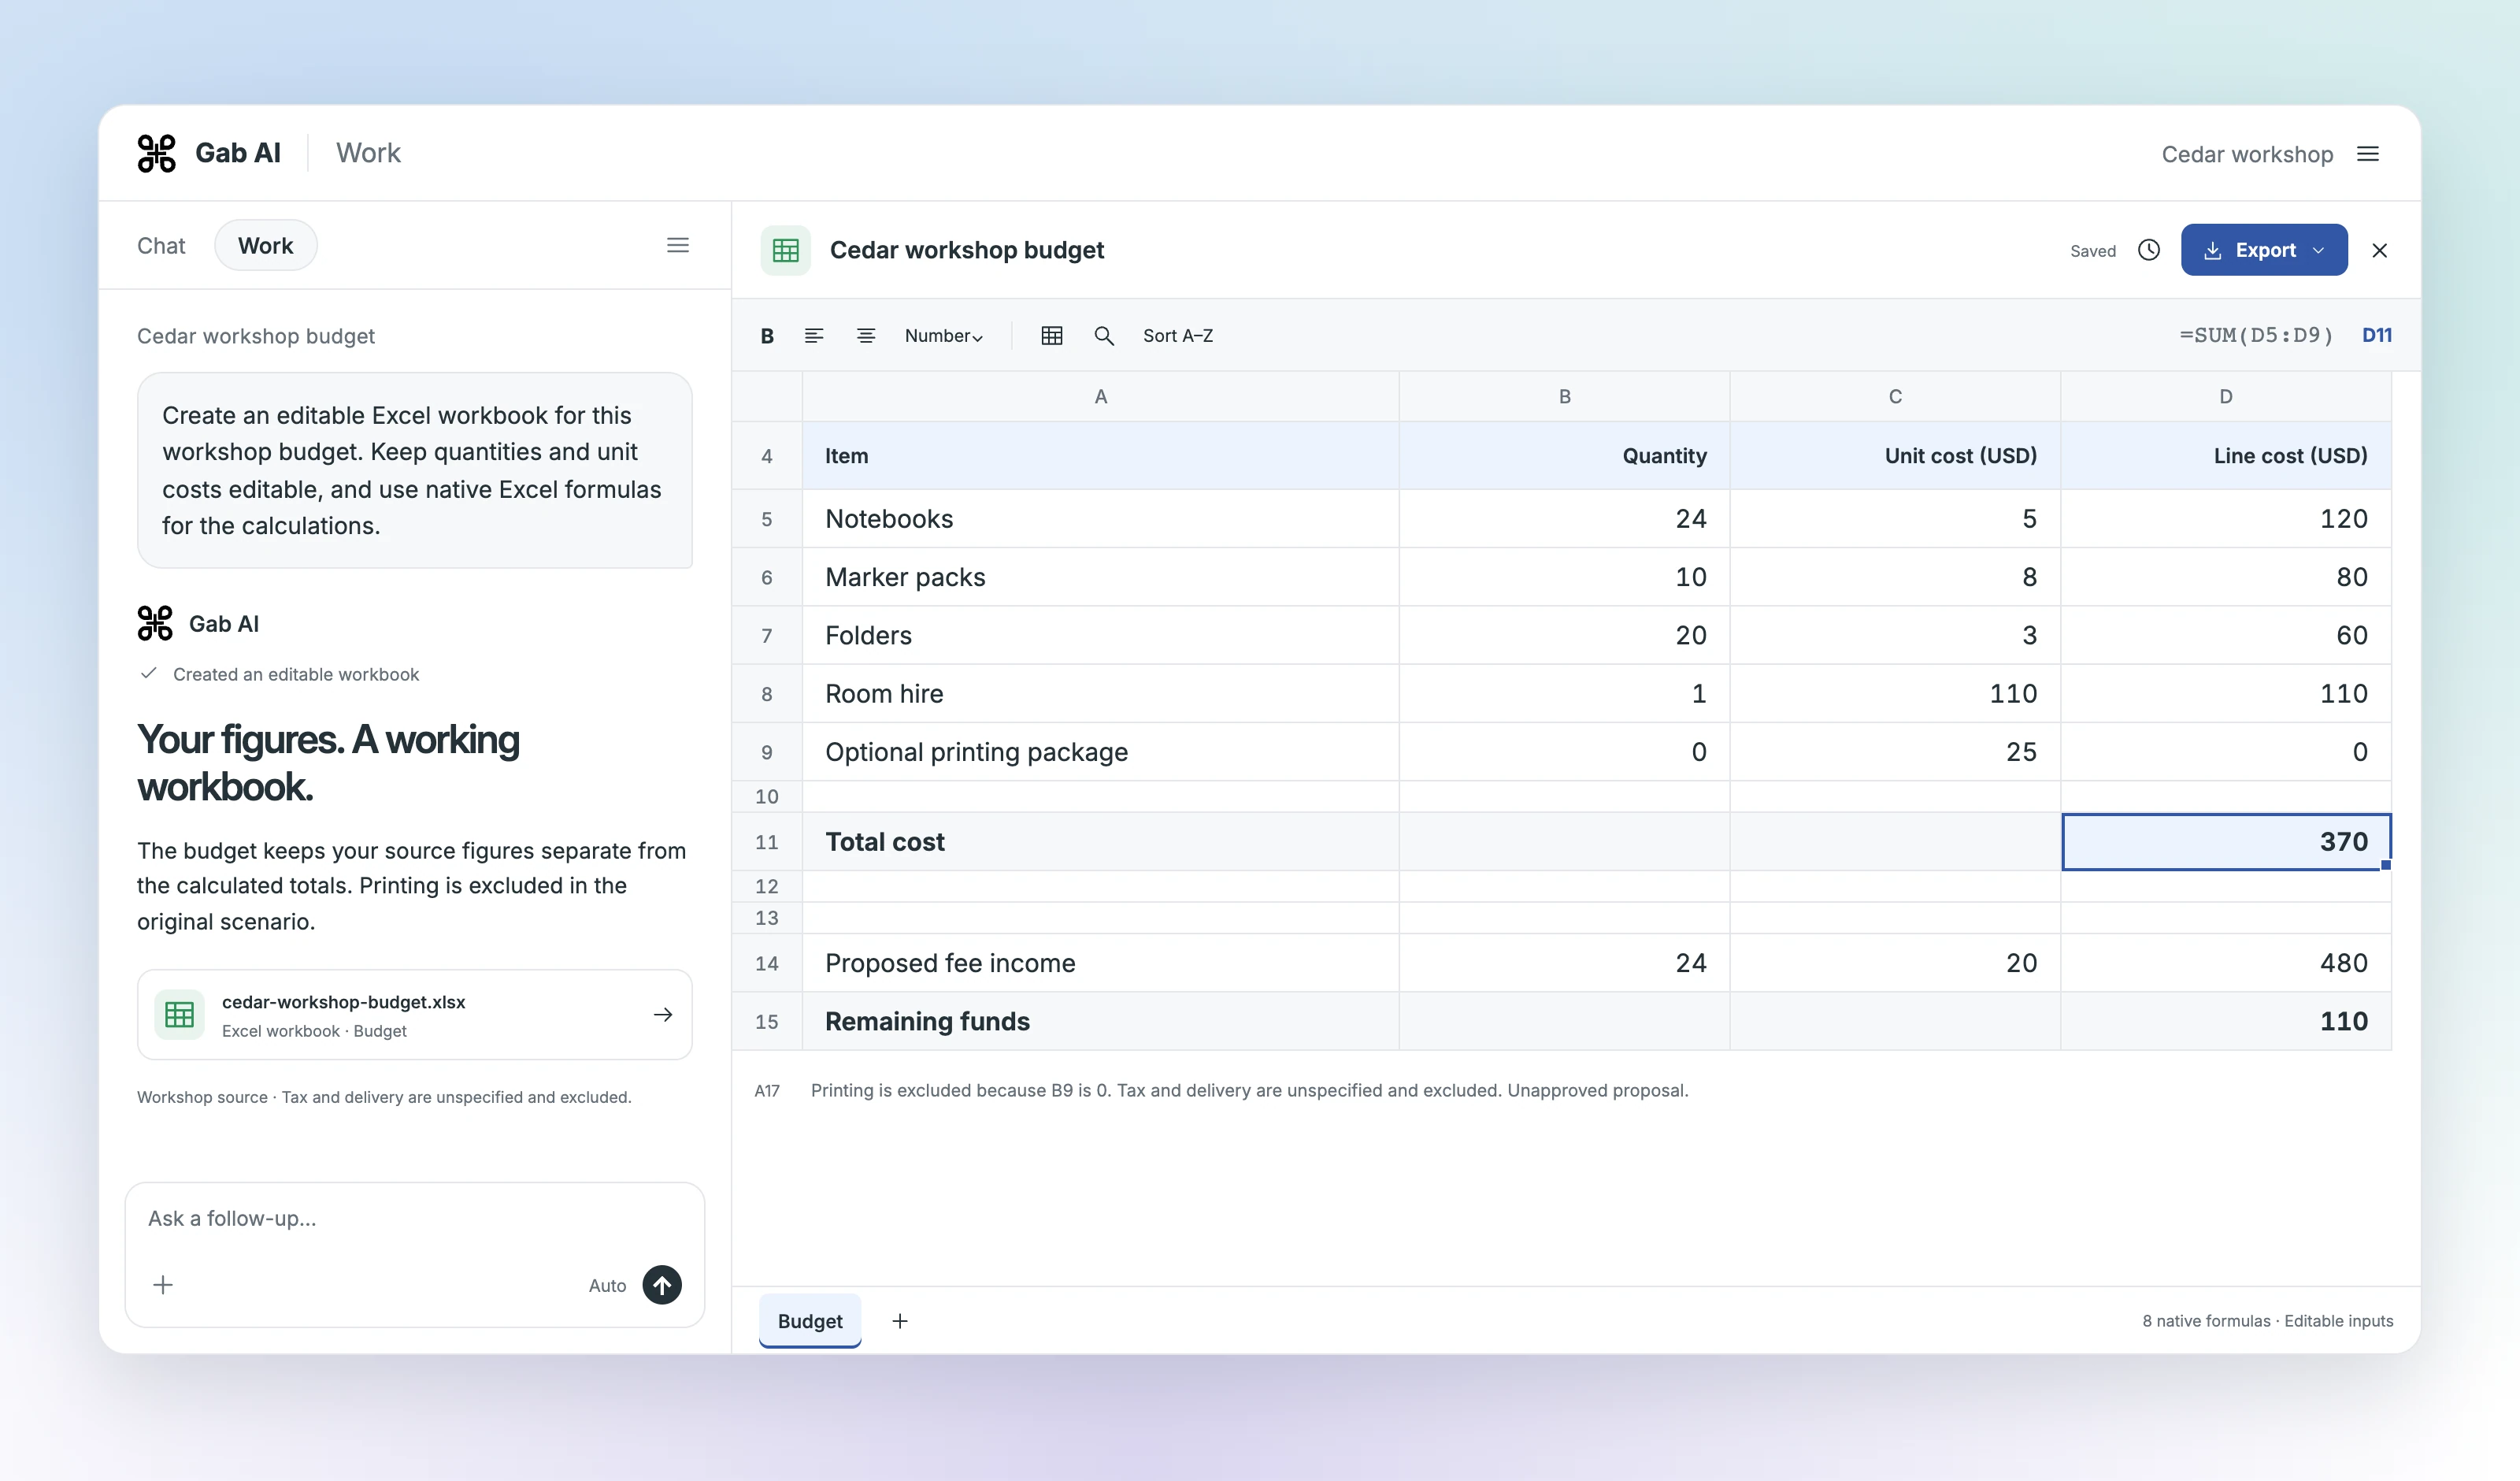Open version history clock icon
Image resolution: width=2520 pixels, height=1481 pixels.
click(x=2148, y=251)
